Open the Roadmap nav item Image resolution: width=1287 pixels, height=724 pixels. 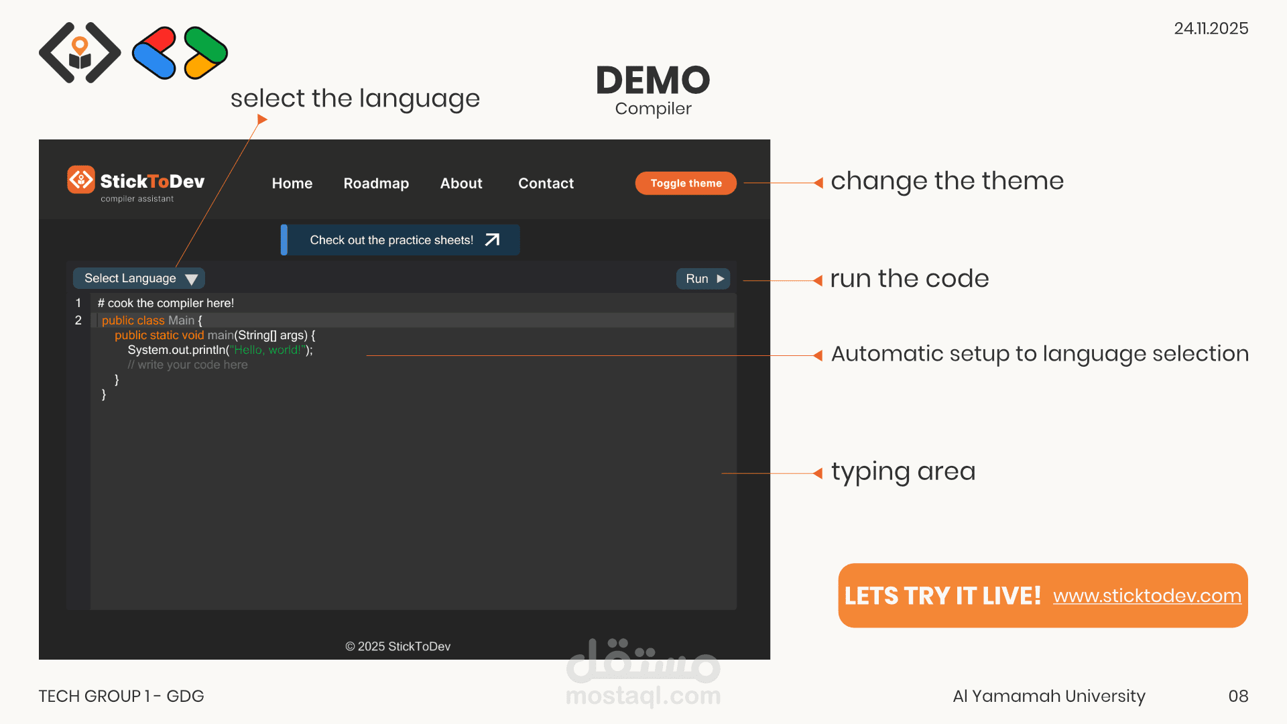pyautogui.click(x=376, y=183)
